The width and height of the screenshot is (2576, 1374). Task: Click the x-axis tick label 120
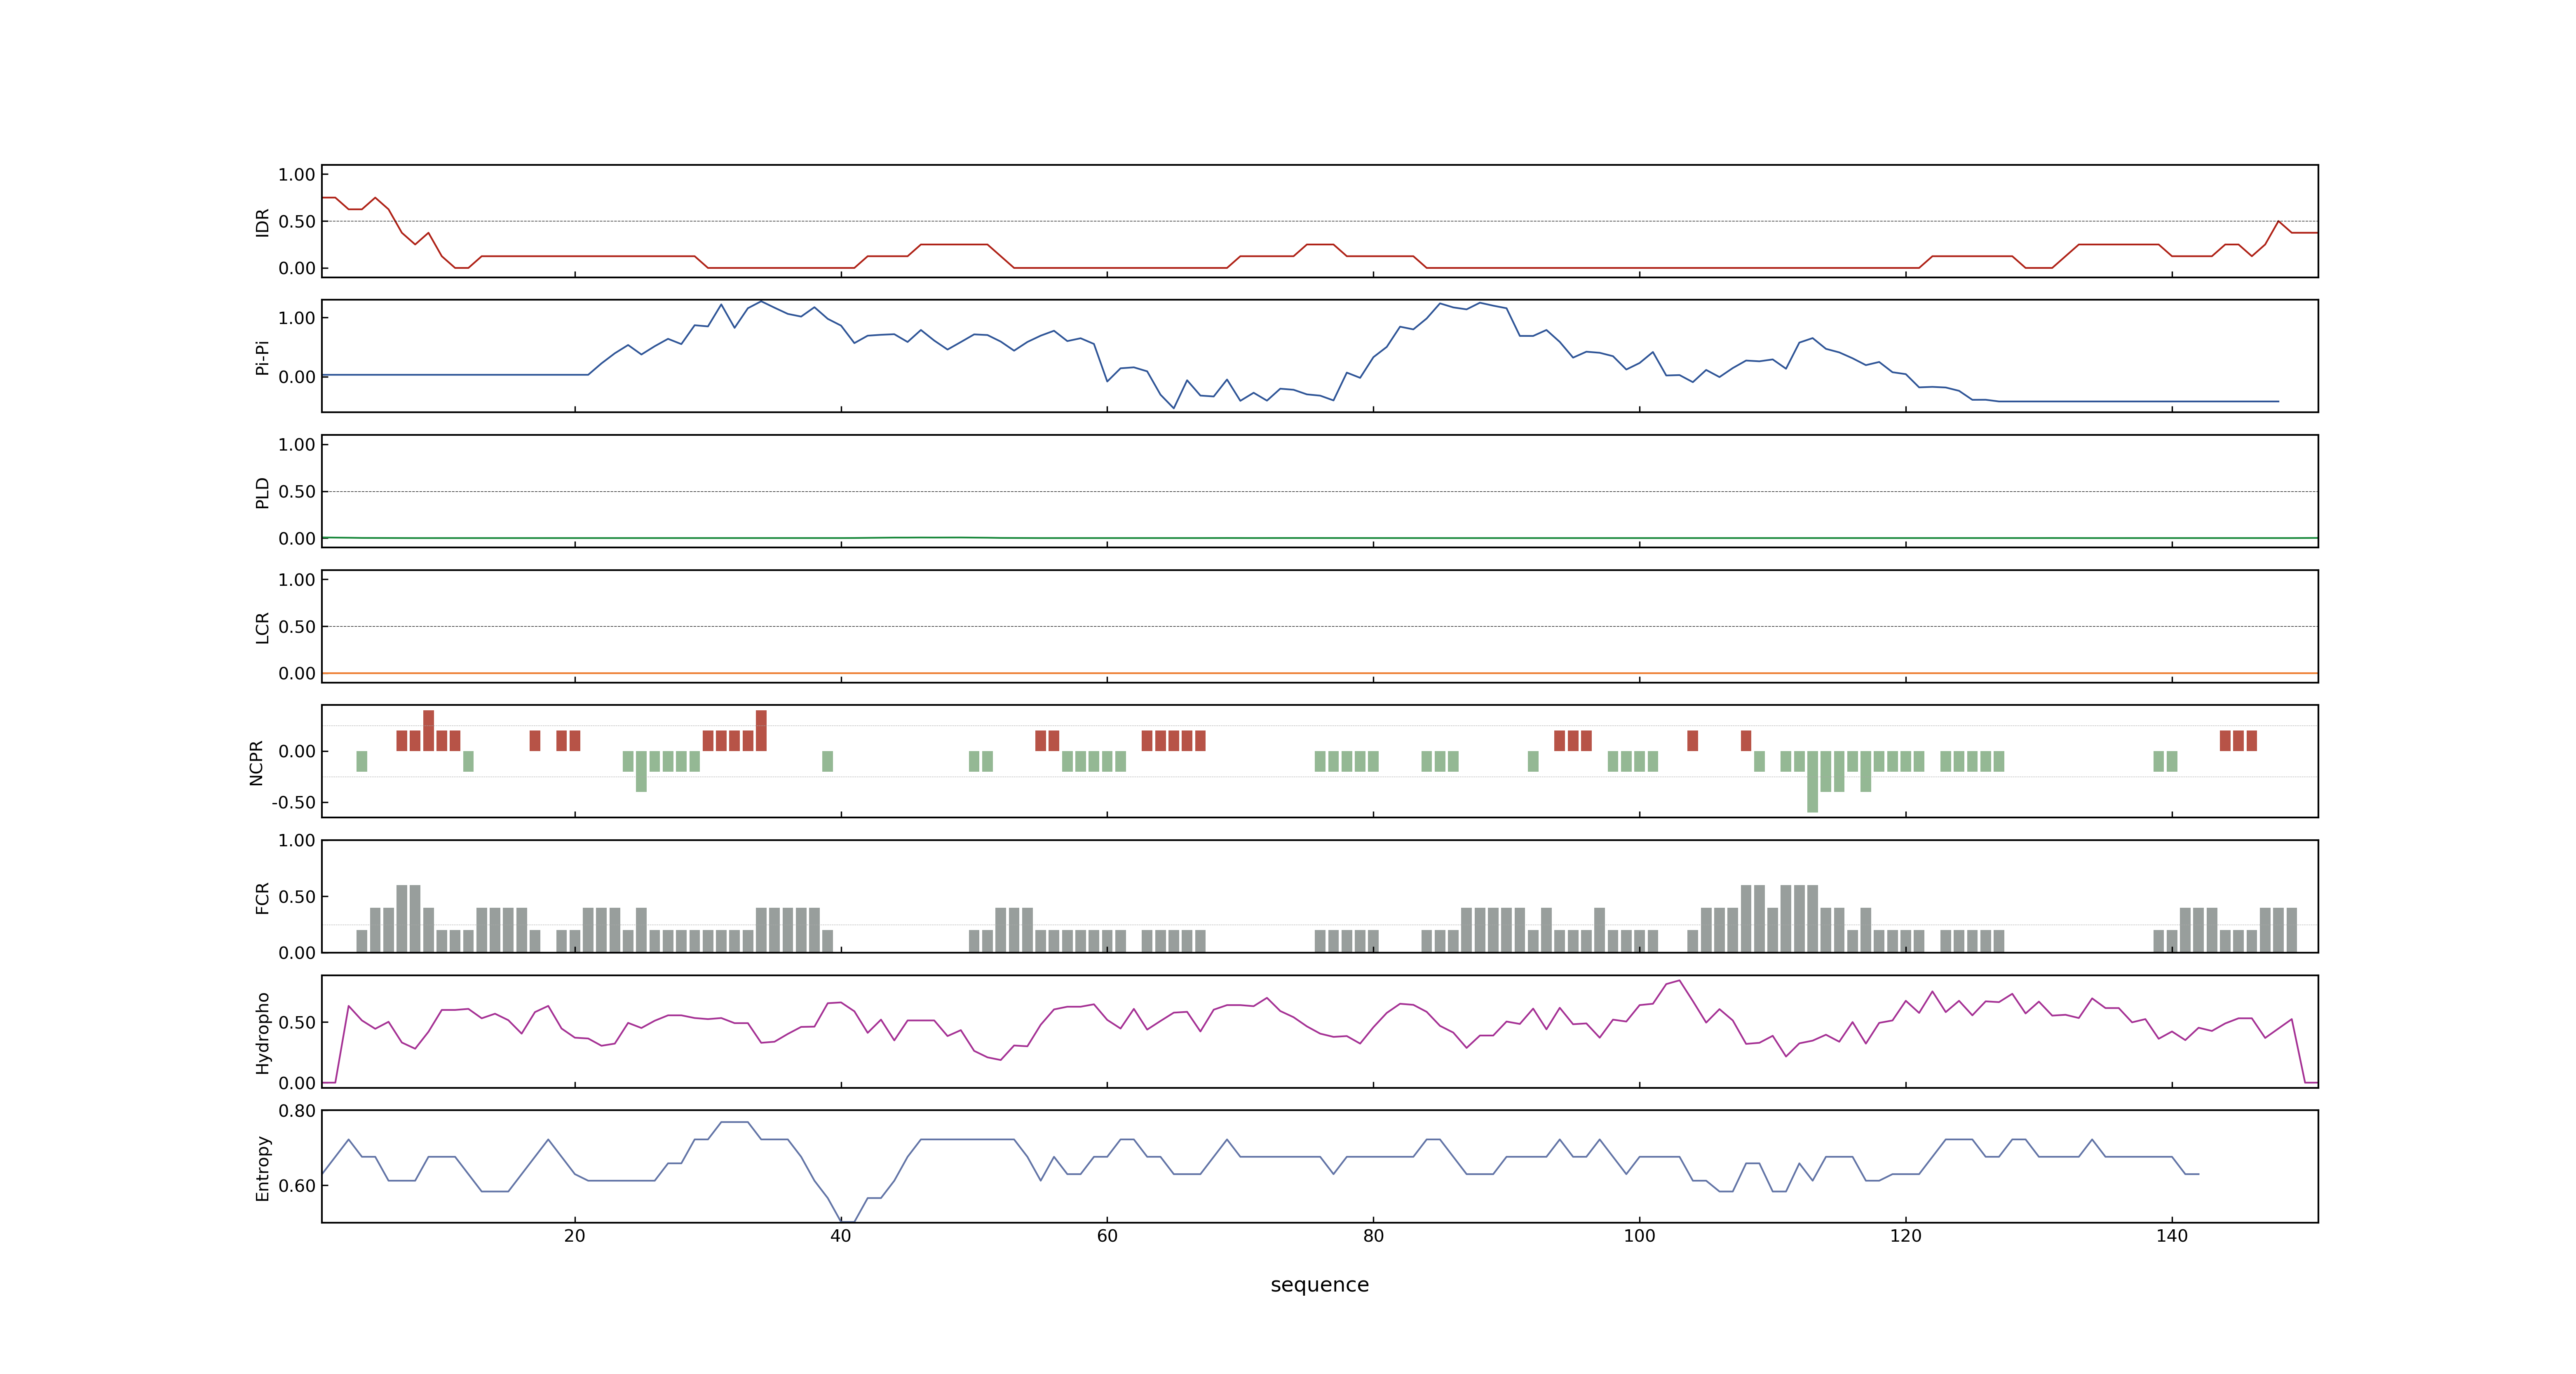coord(1905,1235)
